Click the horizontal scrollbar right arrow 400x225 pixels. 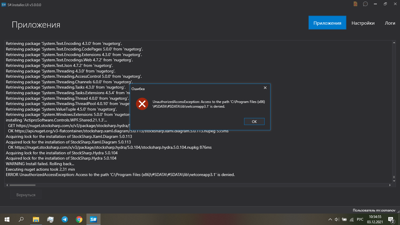click(x=390, y=185)
